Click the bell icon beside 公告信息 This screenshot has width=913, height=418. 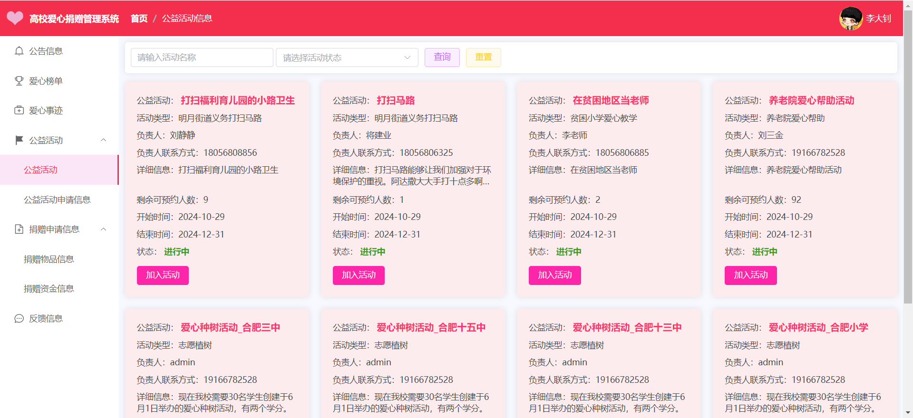pyautogui.click(x=19, y=51)
